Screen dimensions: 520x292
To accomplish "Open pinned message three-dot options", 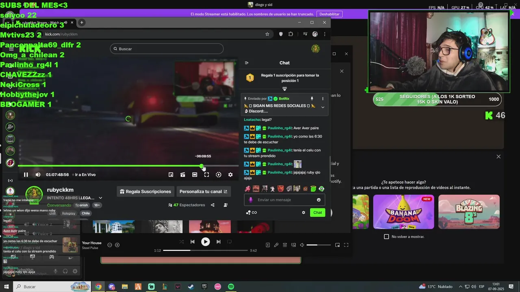I will [323, 99].
